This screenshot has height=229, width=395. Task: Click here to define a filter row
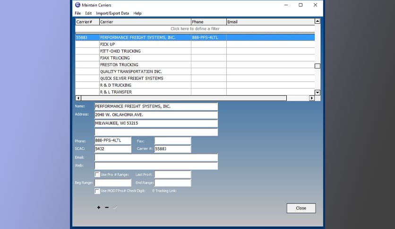[195, 29]
